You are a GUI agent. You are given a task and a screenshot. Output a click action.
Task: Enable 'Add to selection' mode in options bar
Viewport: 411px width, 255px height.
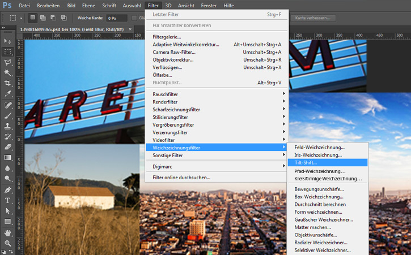tap(44, 18)
